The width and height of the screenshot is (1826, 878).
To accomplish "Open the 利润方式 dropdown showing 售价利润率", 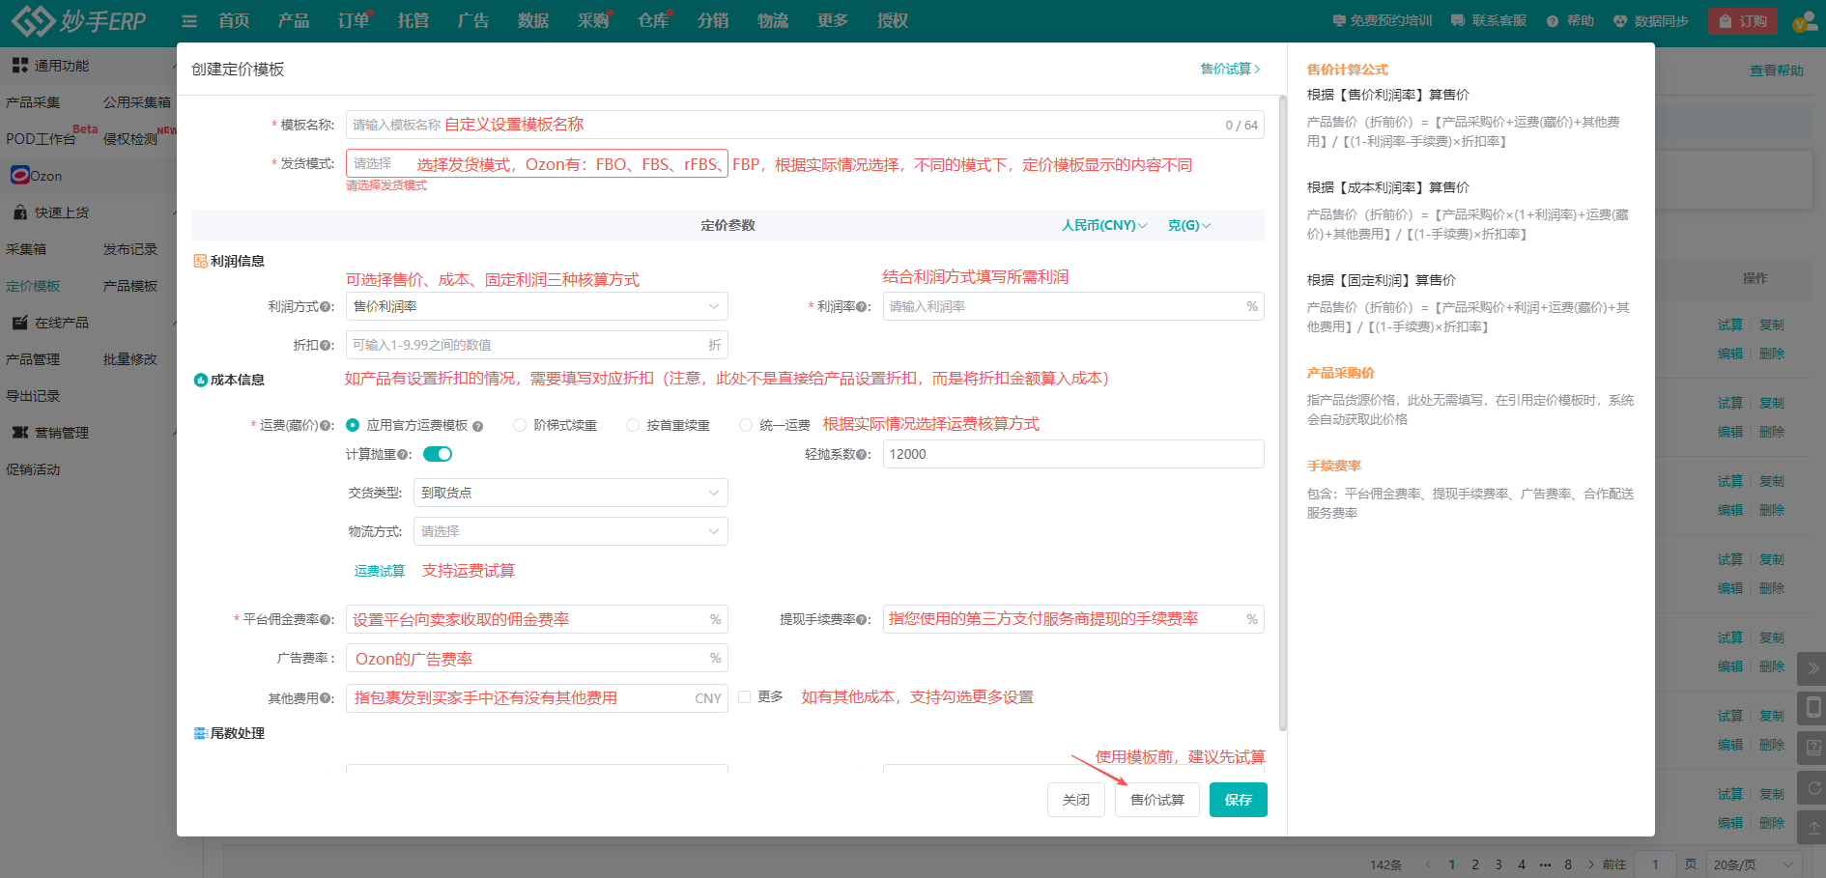I will (536, 306).
